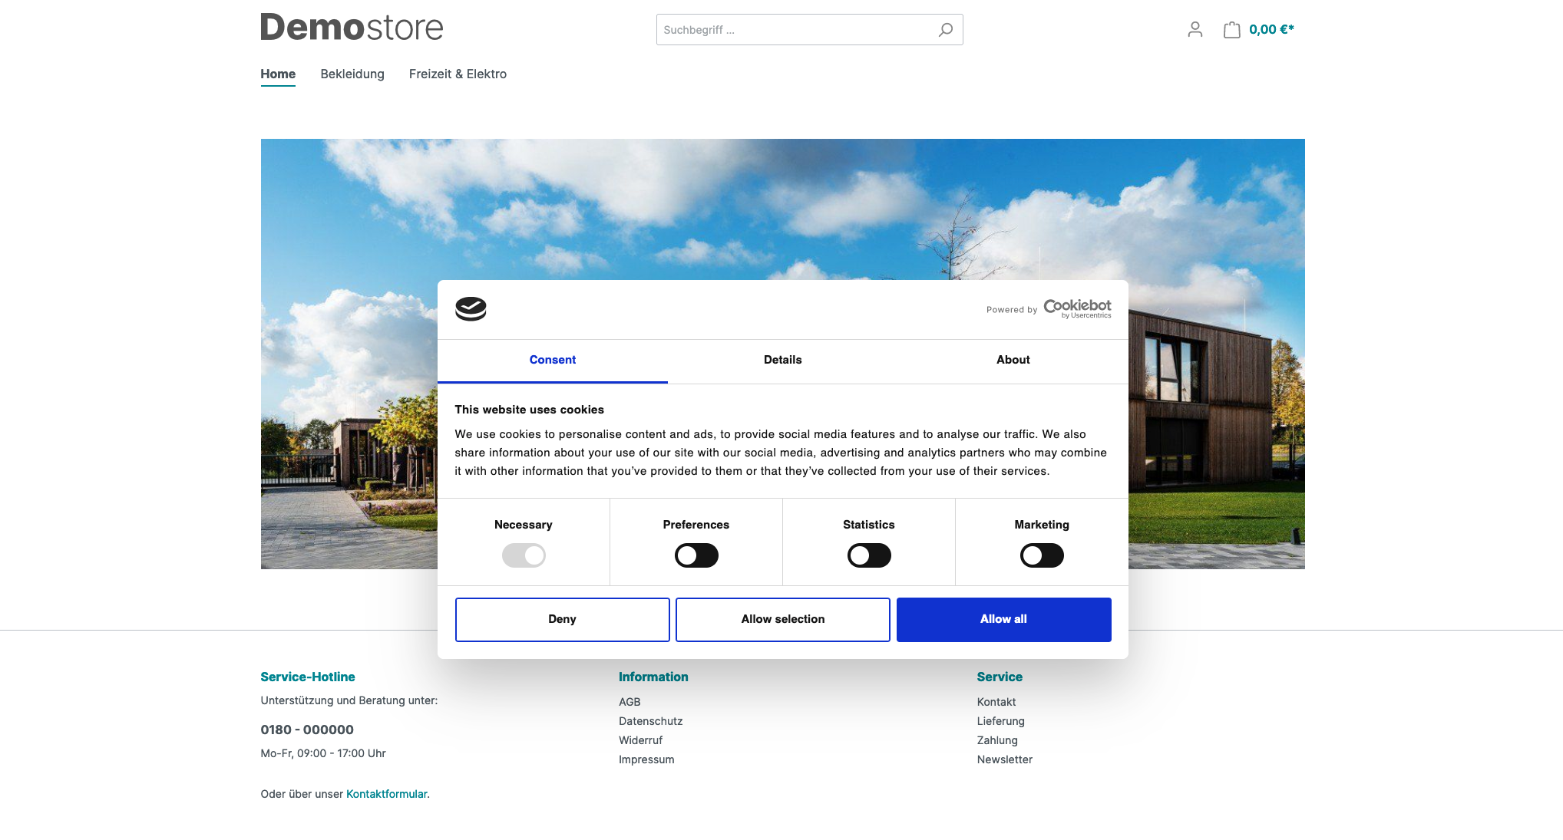
Task: Click the Allow all button
Action: (x=1003, y=618)
